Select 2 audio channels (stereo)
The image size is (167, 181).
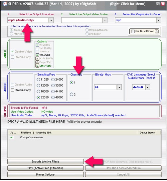point(72,94)
